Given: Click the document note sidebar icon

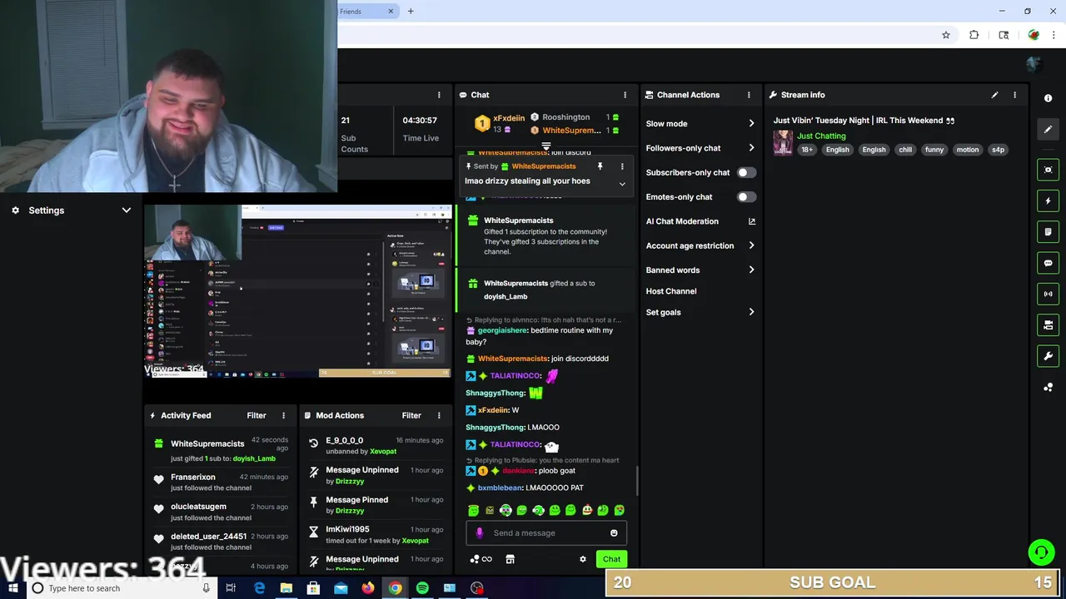Looking at the screenshot, I should [1048, 231].
